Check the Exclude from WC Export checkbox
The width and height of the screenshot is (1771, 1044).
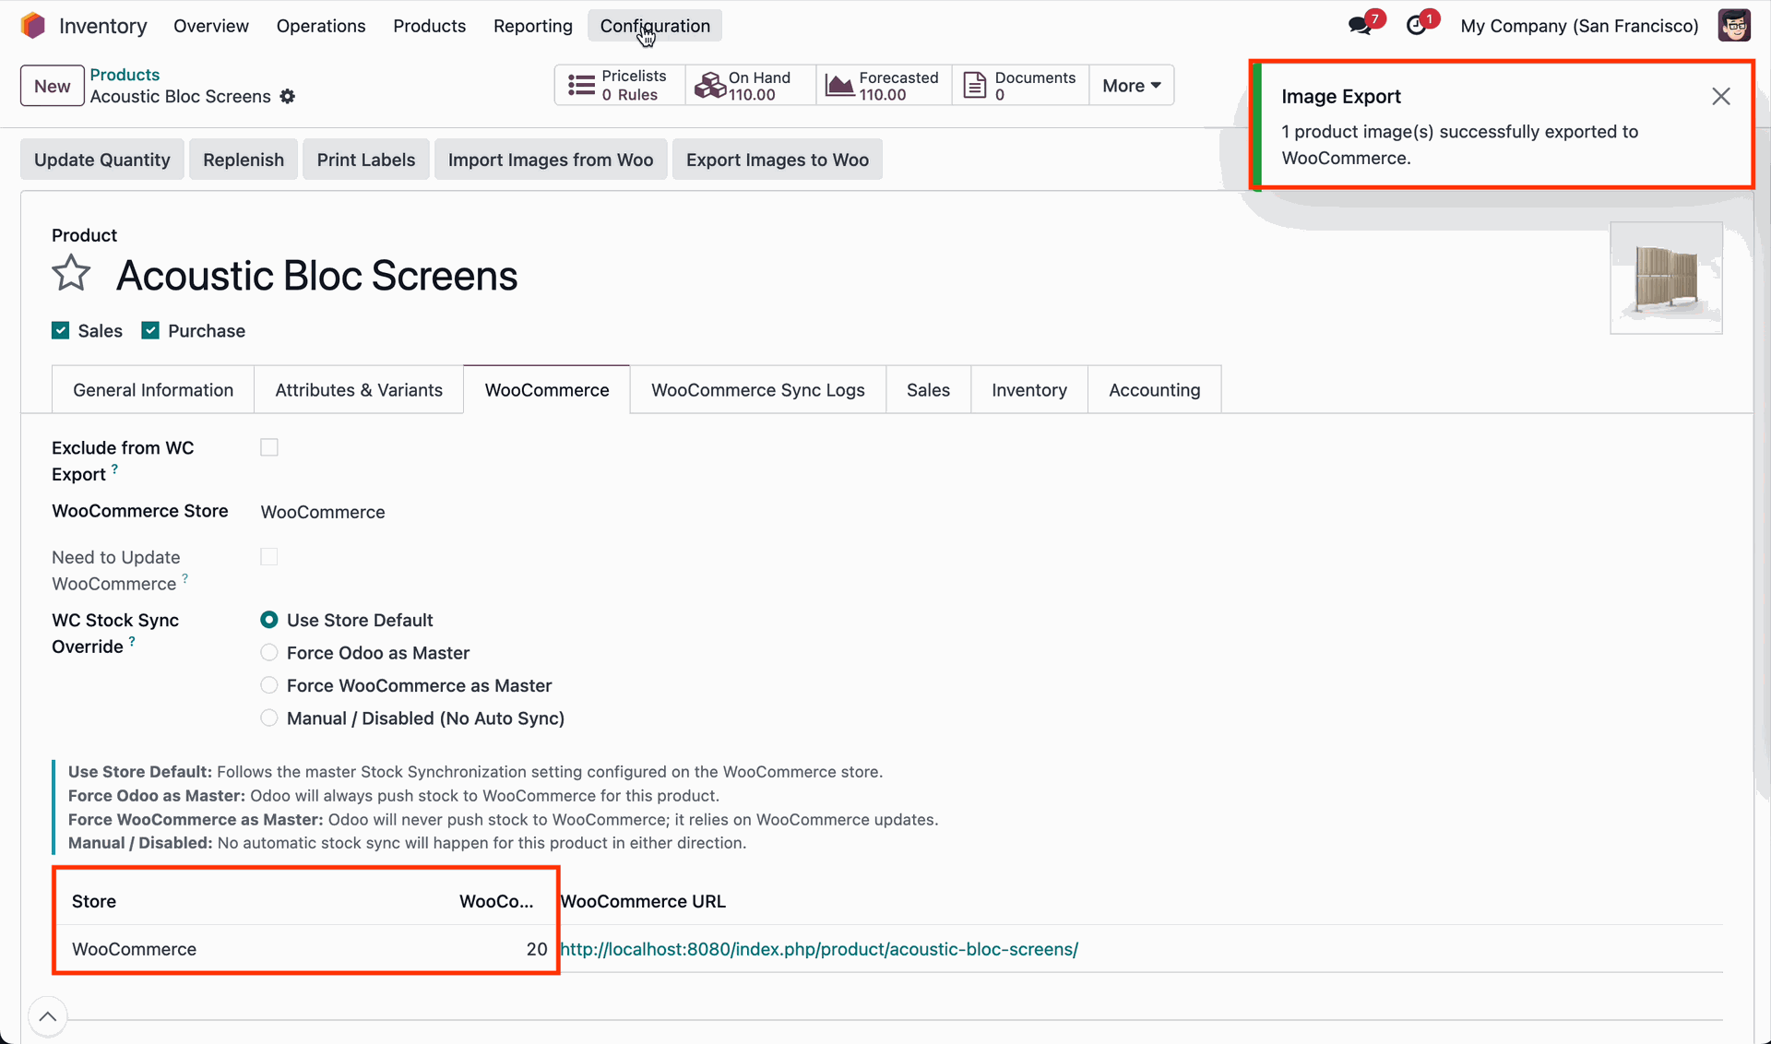pyautogui.click(x=269, y=447)
